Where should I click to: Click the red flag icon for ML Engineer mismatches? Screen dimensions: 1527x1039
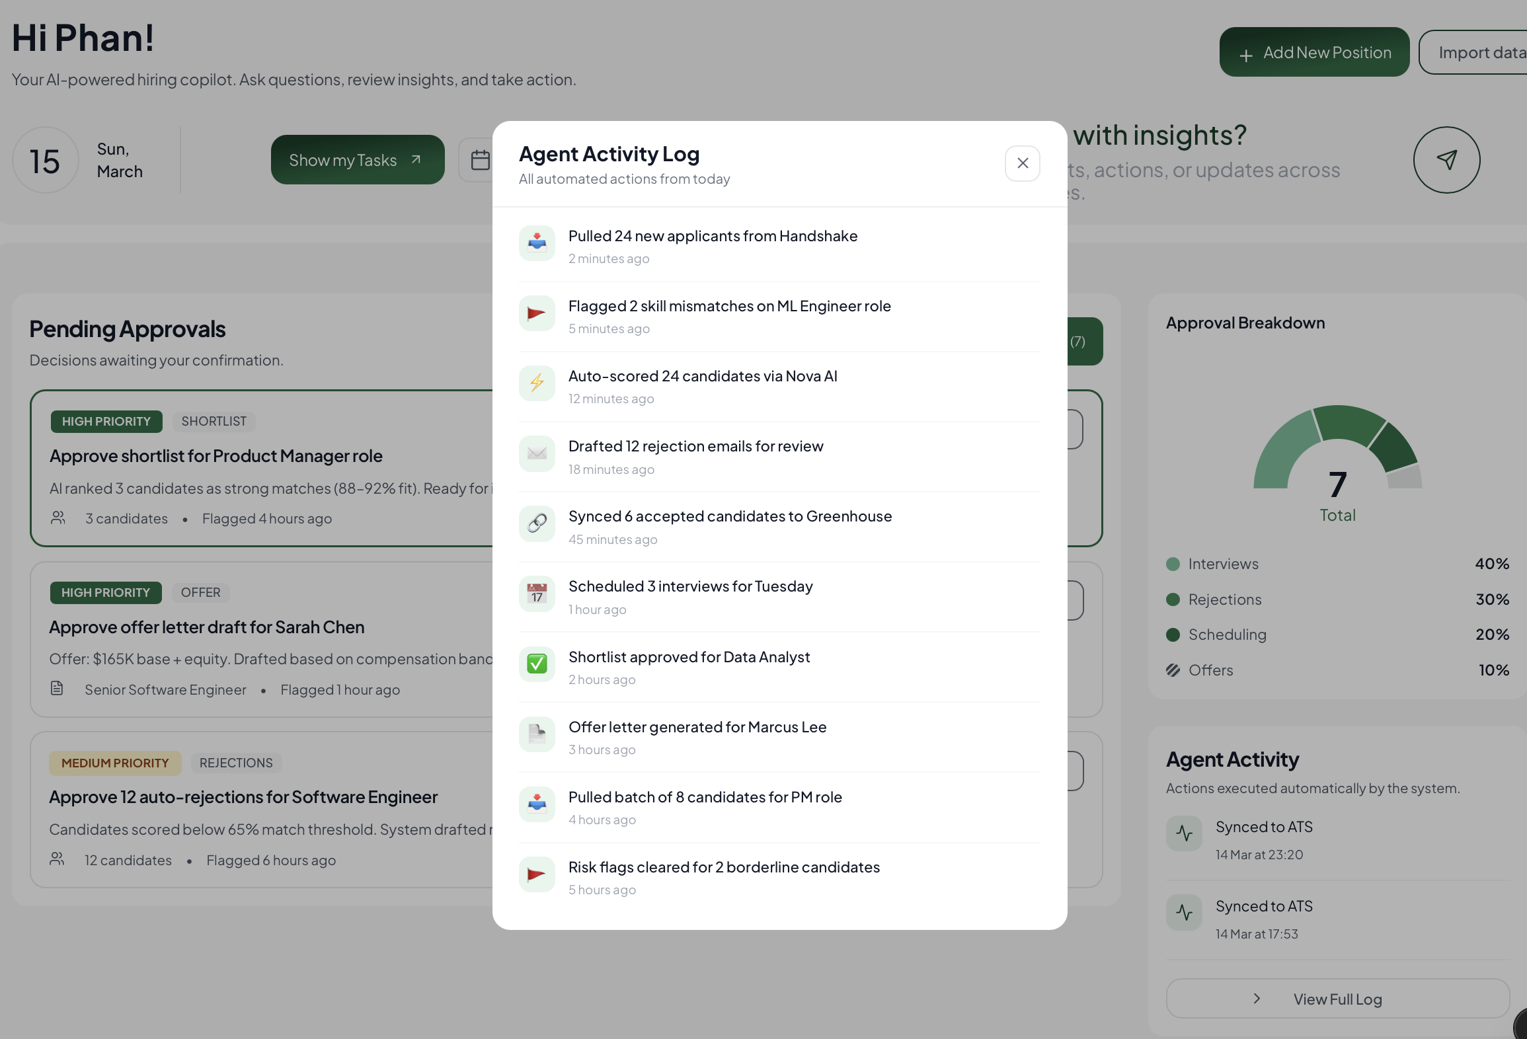537,313
